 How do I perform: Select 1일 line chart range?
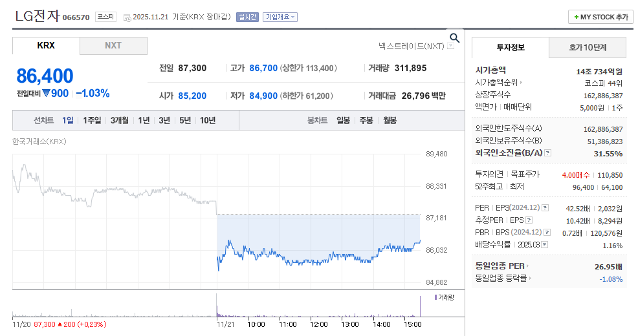67,120
